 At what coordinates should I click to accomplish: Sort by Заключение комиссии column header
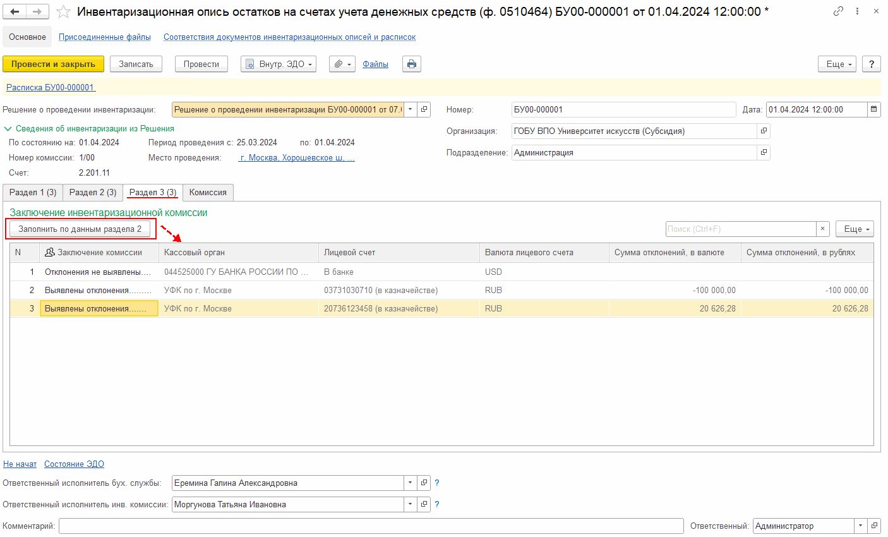tap(99, 252)
